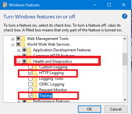The width and height of the screenshot is (132, 114).
Task: Uncheck the HTTP Logging checkbox
Action: [30, 73]
